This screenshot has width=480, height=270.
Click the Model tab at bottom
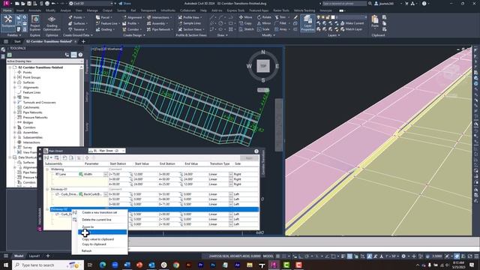(19, 256)
